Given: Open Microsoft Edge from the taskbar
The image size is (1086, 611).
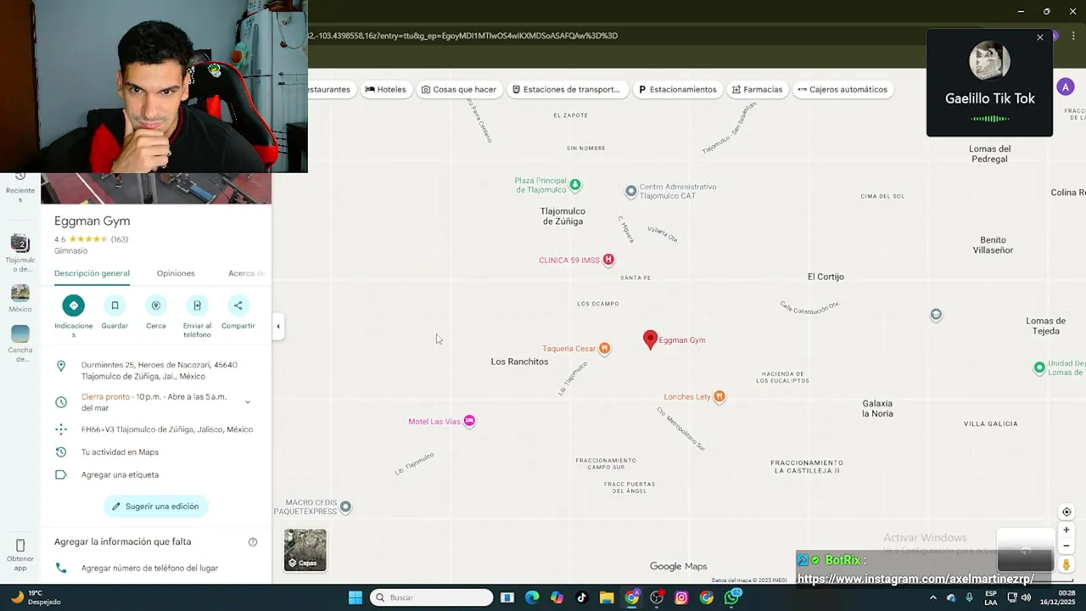Looking at the screenshot, I should (x=532, y=597).
